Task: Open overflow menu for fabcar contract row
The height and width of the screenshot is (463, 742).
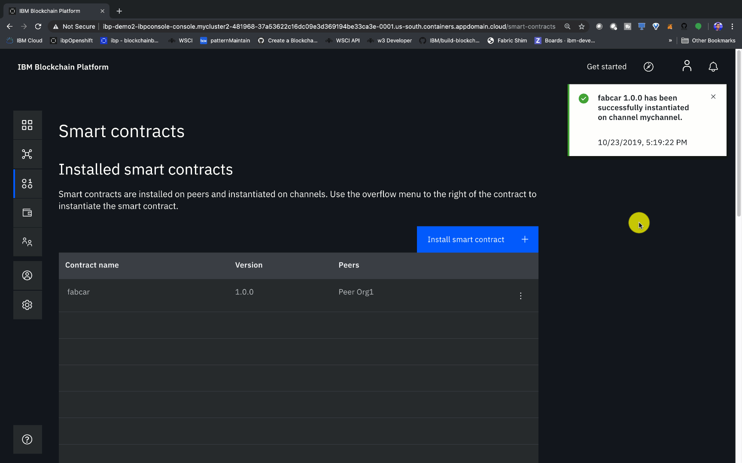Action: (520, 296)
